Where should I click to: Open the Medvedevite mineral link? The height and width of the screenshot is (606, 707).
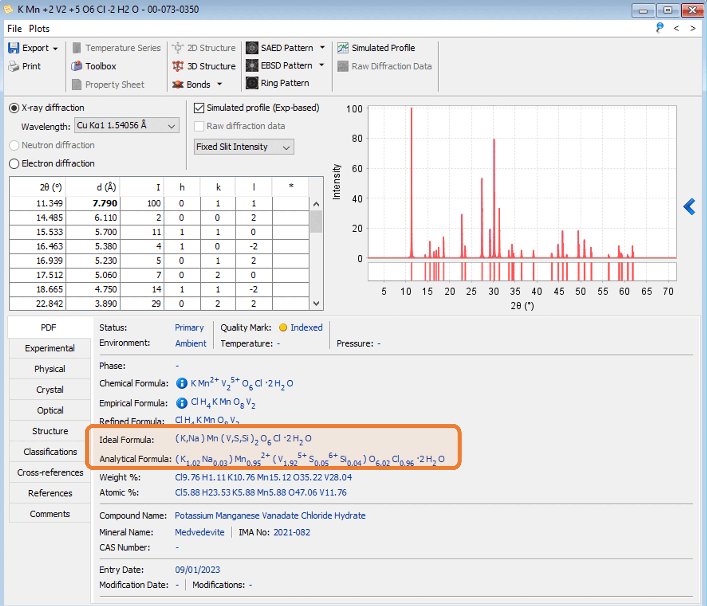coord(199,532)
